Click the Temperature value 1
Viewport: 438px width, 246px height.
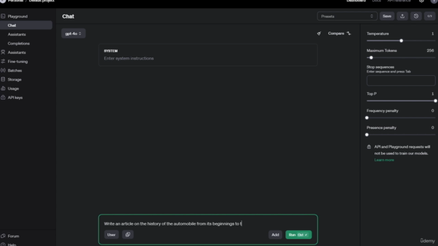click(433, 33)
